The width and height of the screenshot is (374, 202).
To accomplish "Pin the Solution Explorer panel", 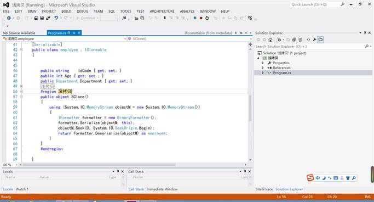I will [365, 33].
